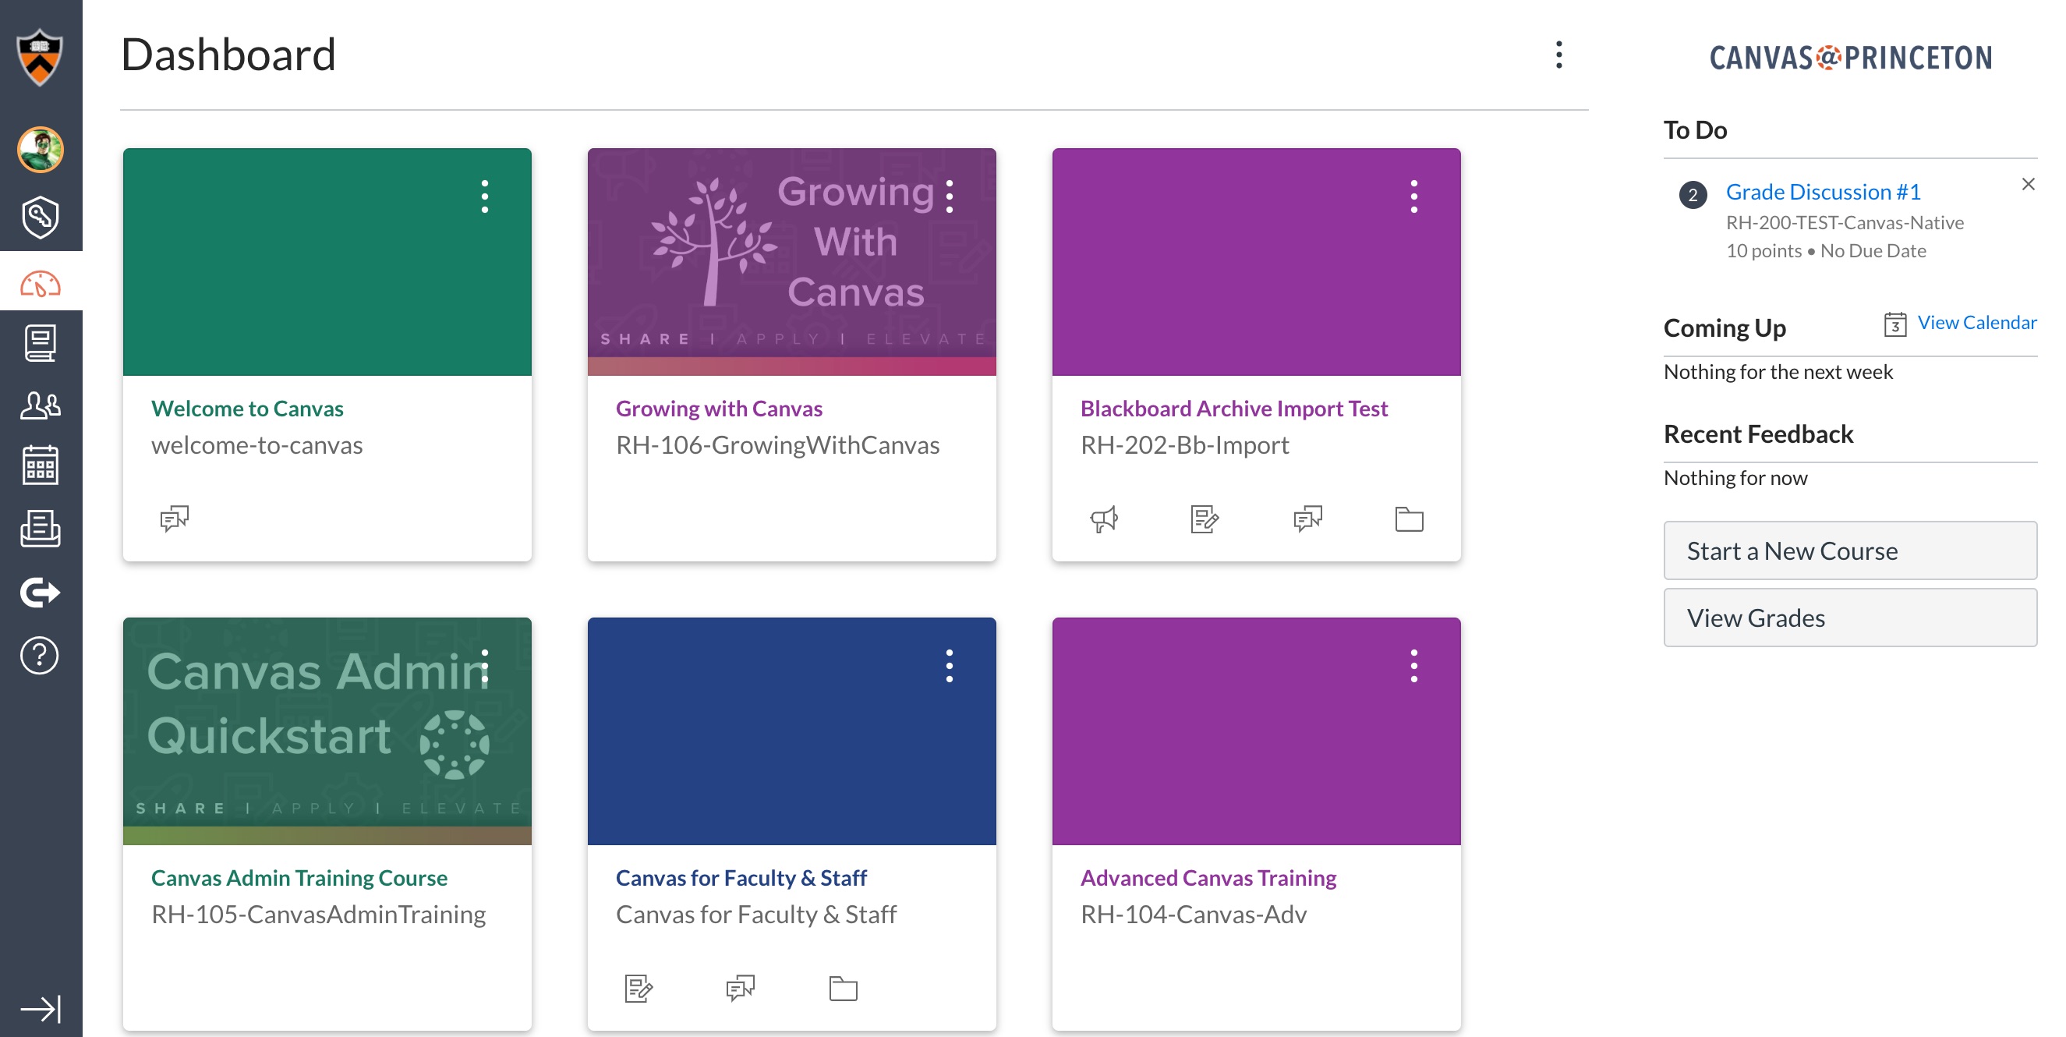Open the Princeton shield logo home link

[40, 56]
